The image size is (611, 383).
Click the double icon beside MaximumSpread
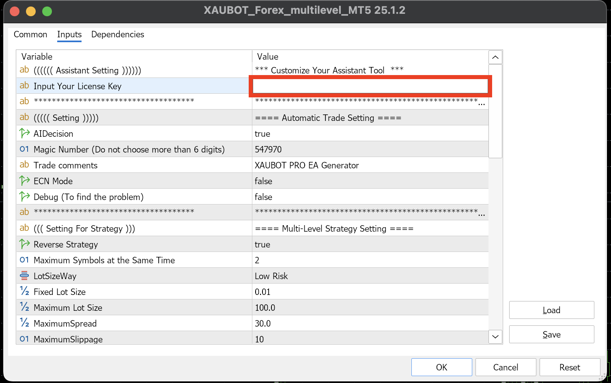click(24, 323)
